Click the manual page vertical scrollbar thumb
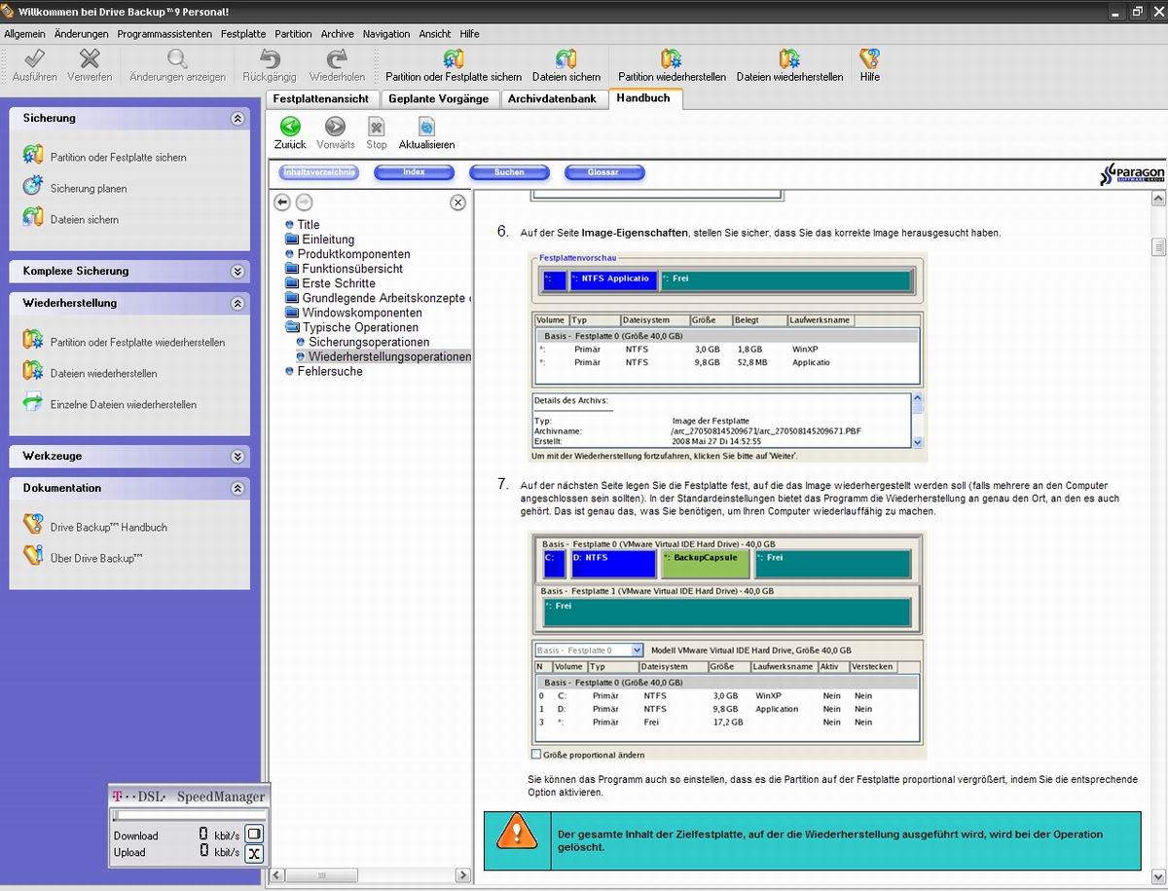The image size is (1168, 891). 1158,247
